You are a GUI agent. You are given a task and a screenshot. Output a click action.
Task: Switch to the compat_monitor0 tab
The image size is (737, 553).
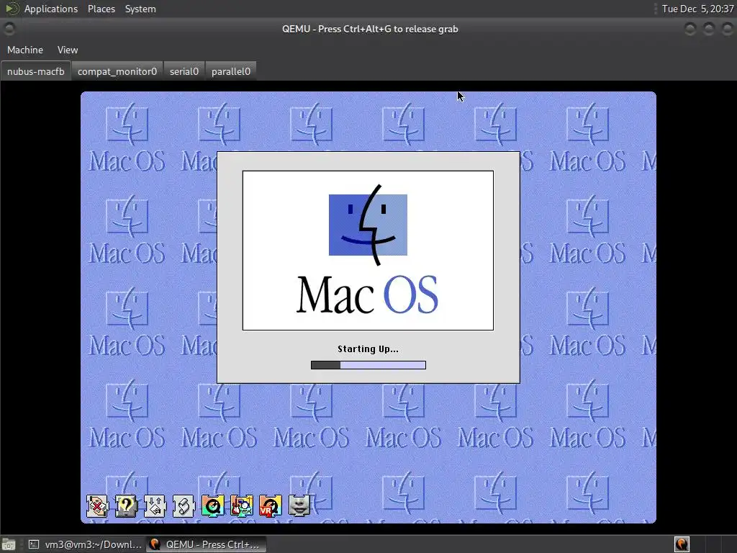click(x=117, y=71)
